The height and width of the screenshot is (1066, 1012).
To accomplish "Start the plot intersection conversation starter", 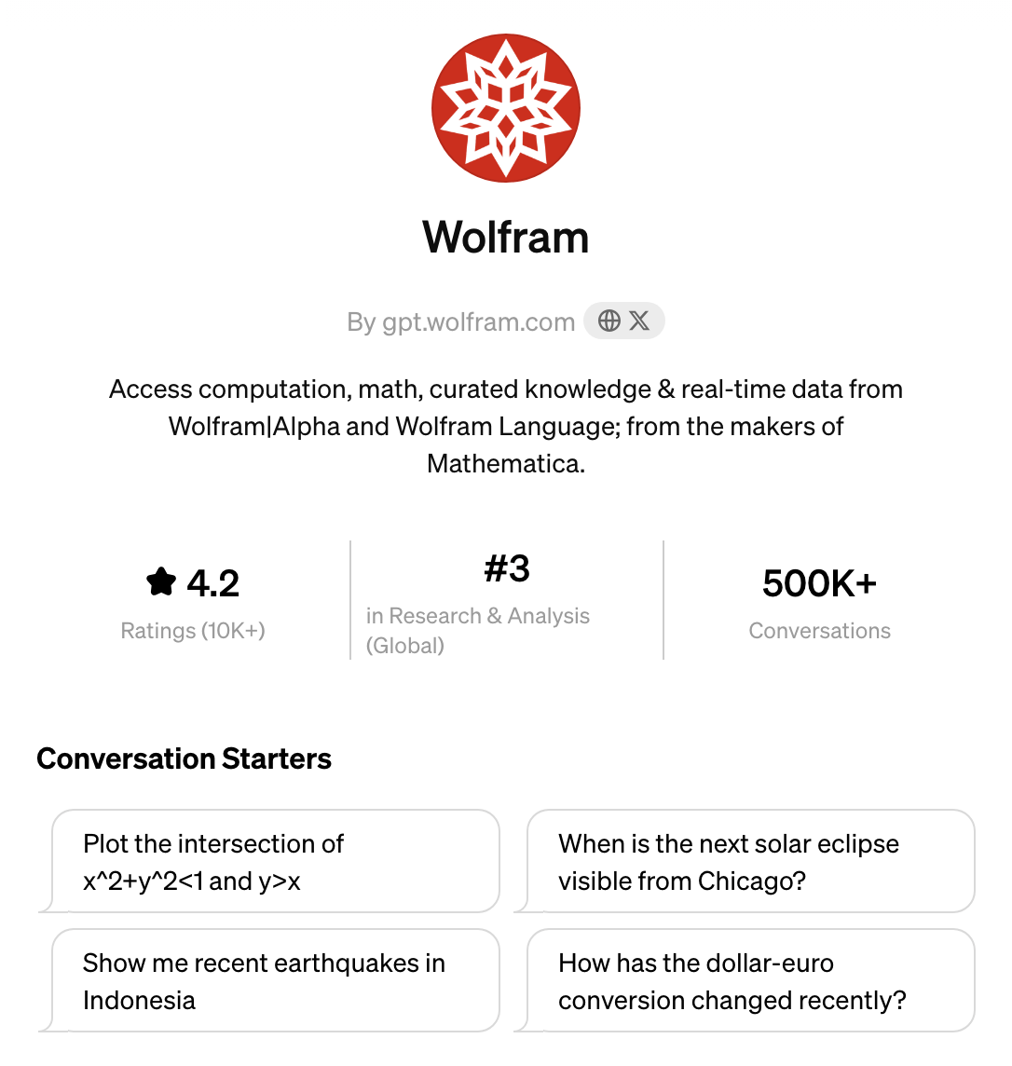I will click(275, 861).
